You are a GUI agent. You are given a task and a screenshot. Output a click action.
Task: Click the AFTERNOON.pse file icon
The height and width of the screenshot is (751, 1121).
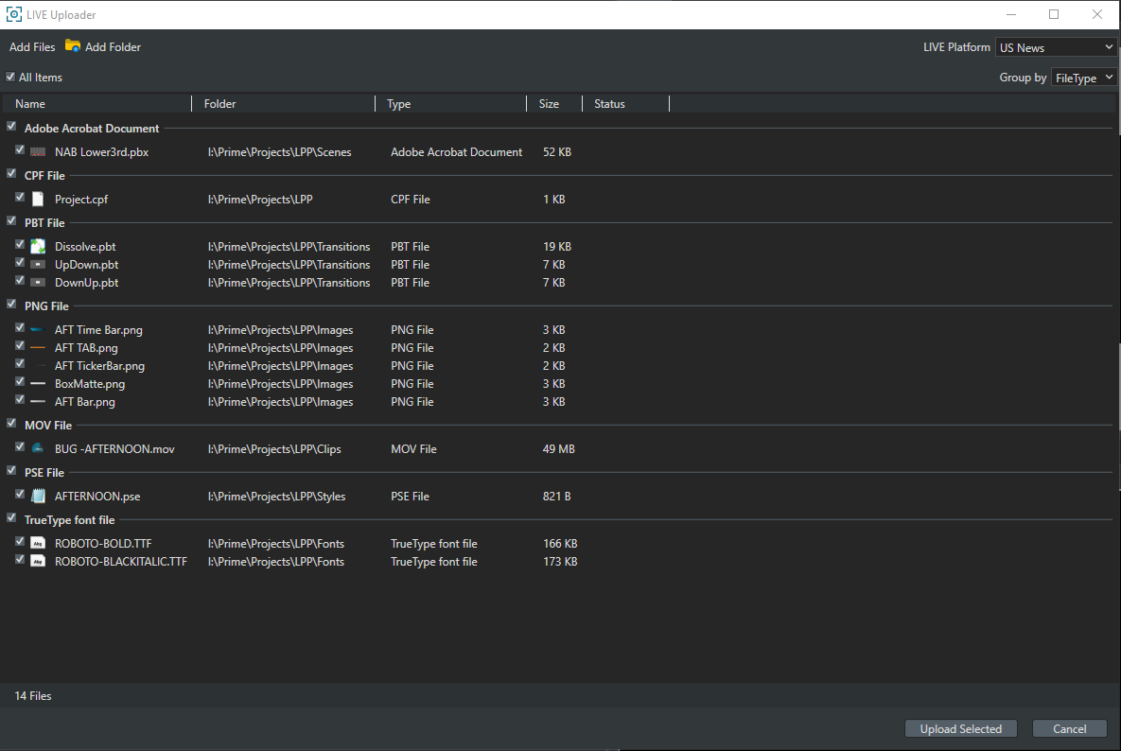(38, 497)
